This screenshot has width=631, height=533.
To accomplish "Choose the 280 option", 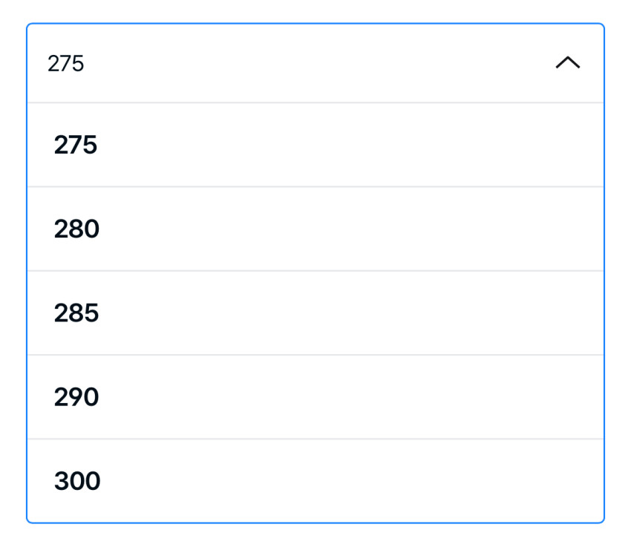I will point(76,229).
